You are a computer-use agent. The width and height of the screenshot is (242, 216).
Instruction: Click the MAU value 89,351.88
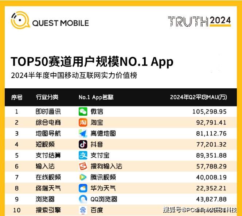(x=211, y=155)
